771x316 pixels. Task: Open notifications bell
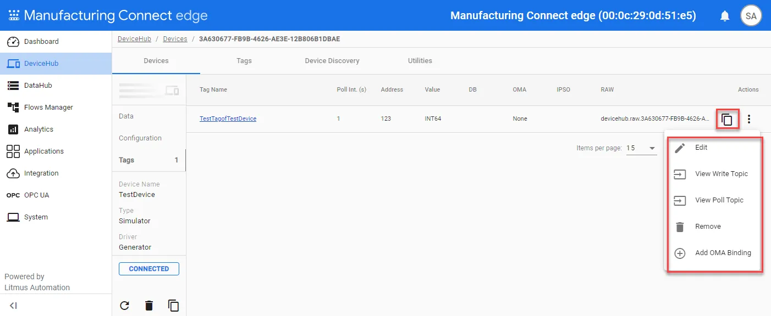(x=725, y=16)
